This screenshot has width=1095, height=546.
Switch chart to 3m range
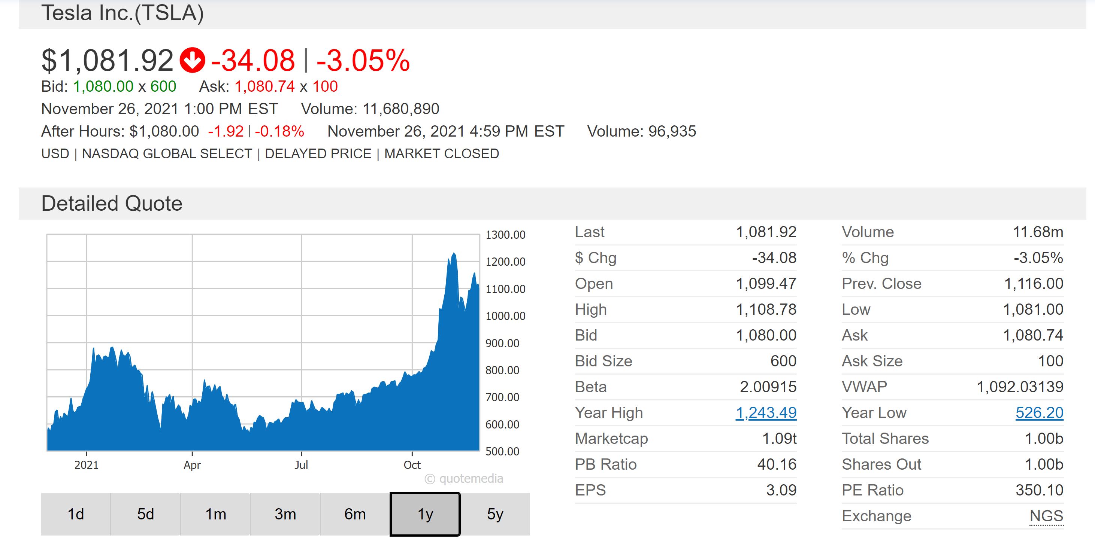(x=285, y=514)
